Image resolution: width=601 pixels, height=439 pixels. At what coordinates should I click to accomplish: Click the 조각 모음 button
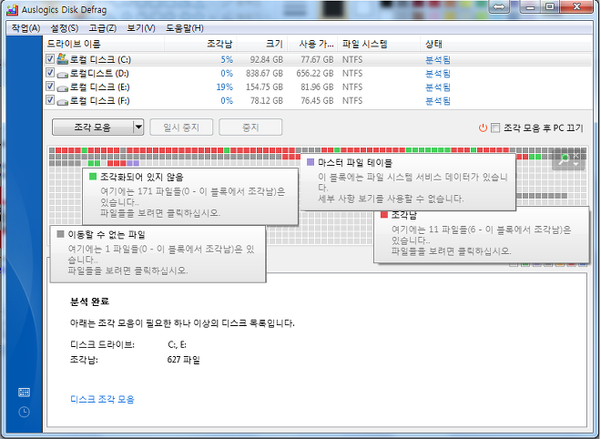[93, 127]
